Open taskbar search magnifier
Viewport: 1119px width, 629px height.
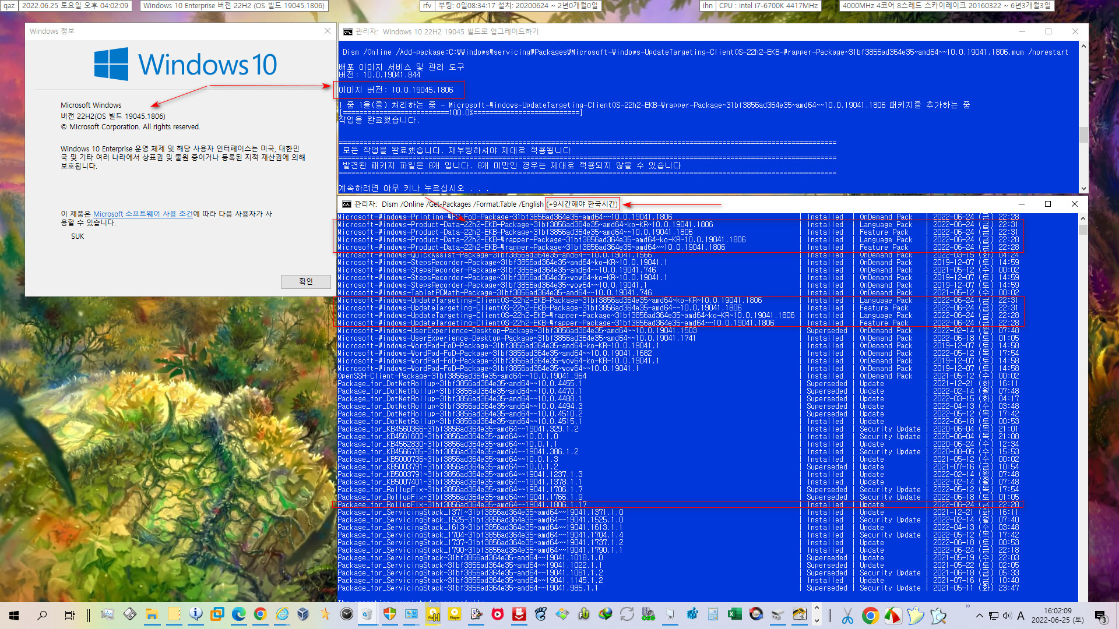[42, 615]
